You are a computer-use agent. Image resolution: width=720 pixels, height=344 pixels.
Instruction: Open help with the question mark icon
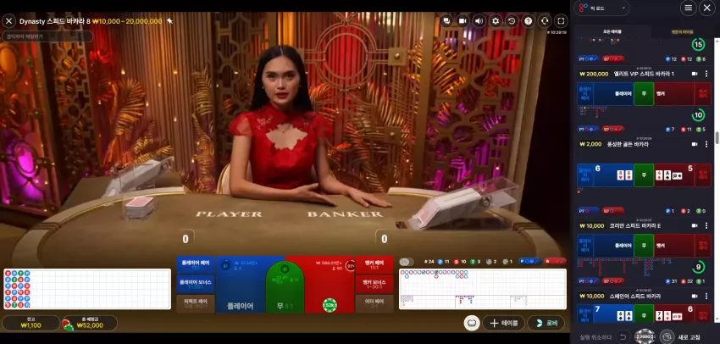[x=528, y=21]
